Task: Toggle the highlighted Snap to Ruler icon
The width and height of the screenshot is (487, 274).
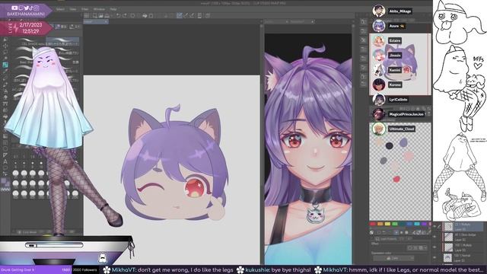Action: tap(180, 15)
